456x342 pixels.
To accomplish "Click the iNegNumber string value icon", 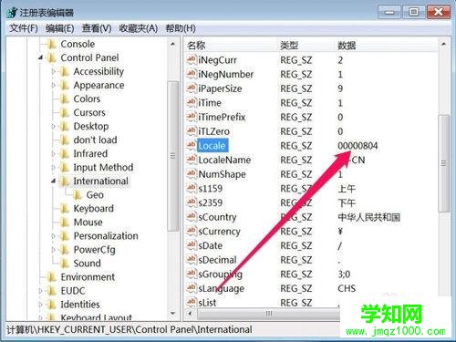I will (x=191, y=74).
